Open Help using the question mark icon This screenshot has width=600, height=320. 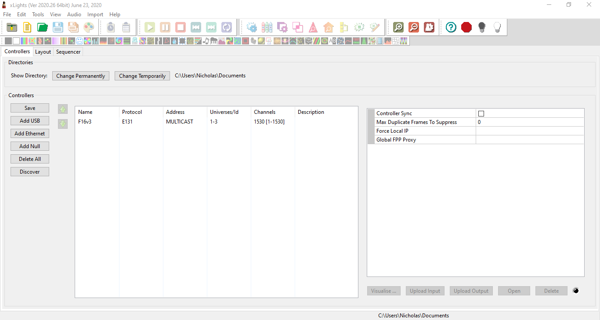(x=451, y=27)
